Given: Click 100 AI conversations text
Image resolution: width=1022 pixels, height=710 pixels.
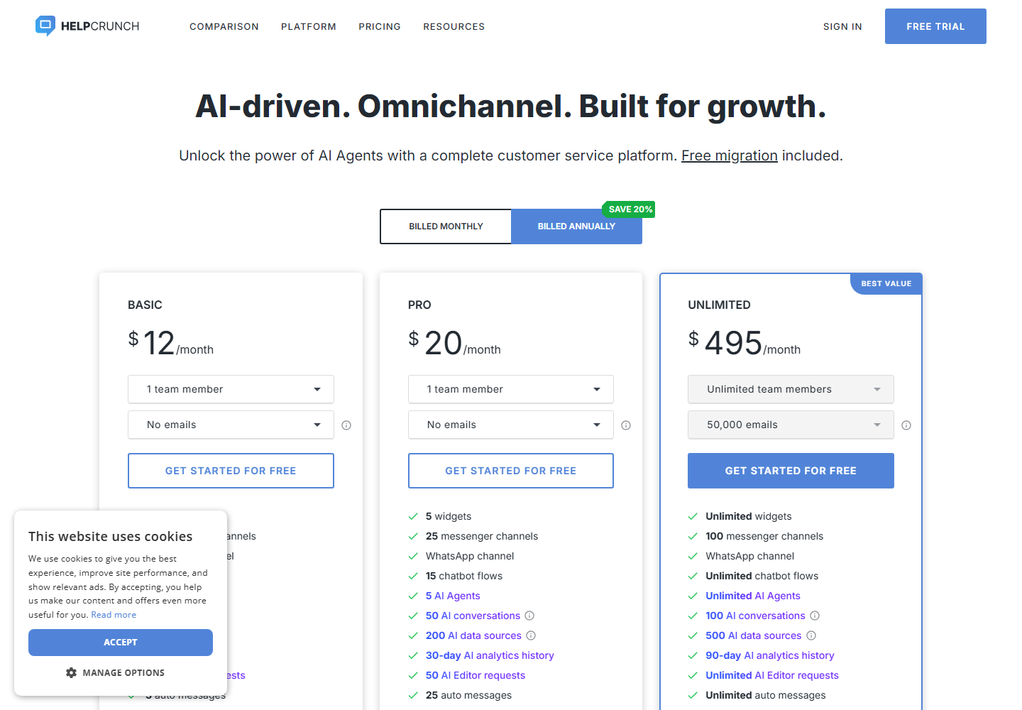Looking at the screenshot, I should click(755, 616).
